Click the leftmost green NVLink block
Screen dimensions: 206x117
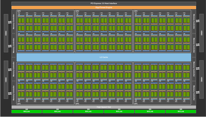pos(27,111)
